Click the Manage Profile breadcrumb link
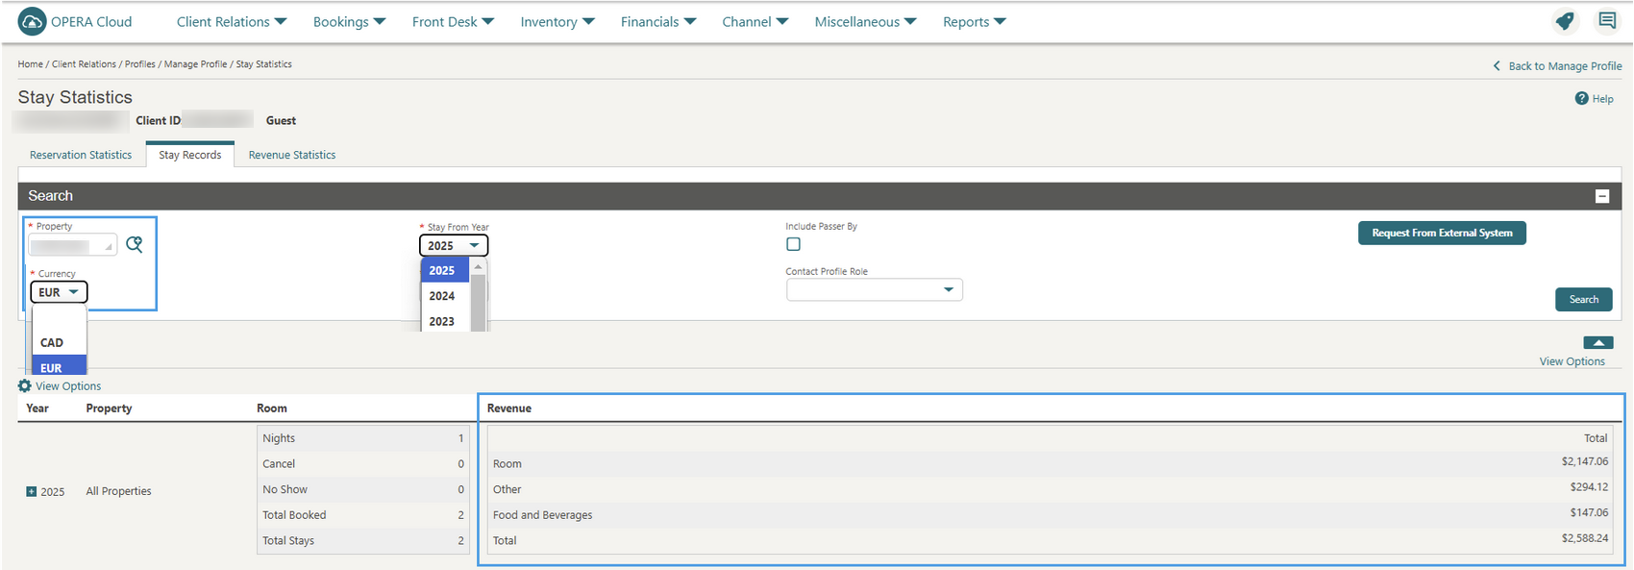The image size is (1634, 570). pyautogui.click(x=195, y=64)
